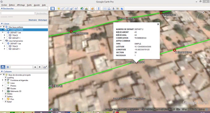This screenshot has width=210, height=113.
Task: Open the Aide menu
Action: [x=44, y=5]
